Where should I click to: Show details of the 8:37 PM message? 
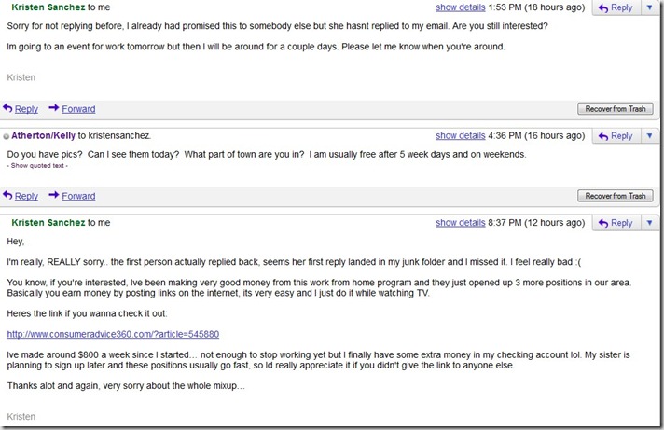[x=460, y=223]
